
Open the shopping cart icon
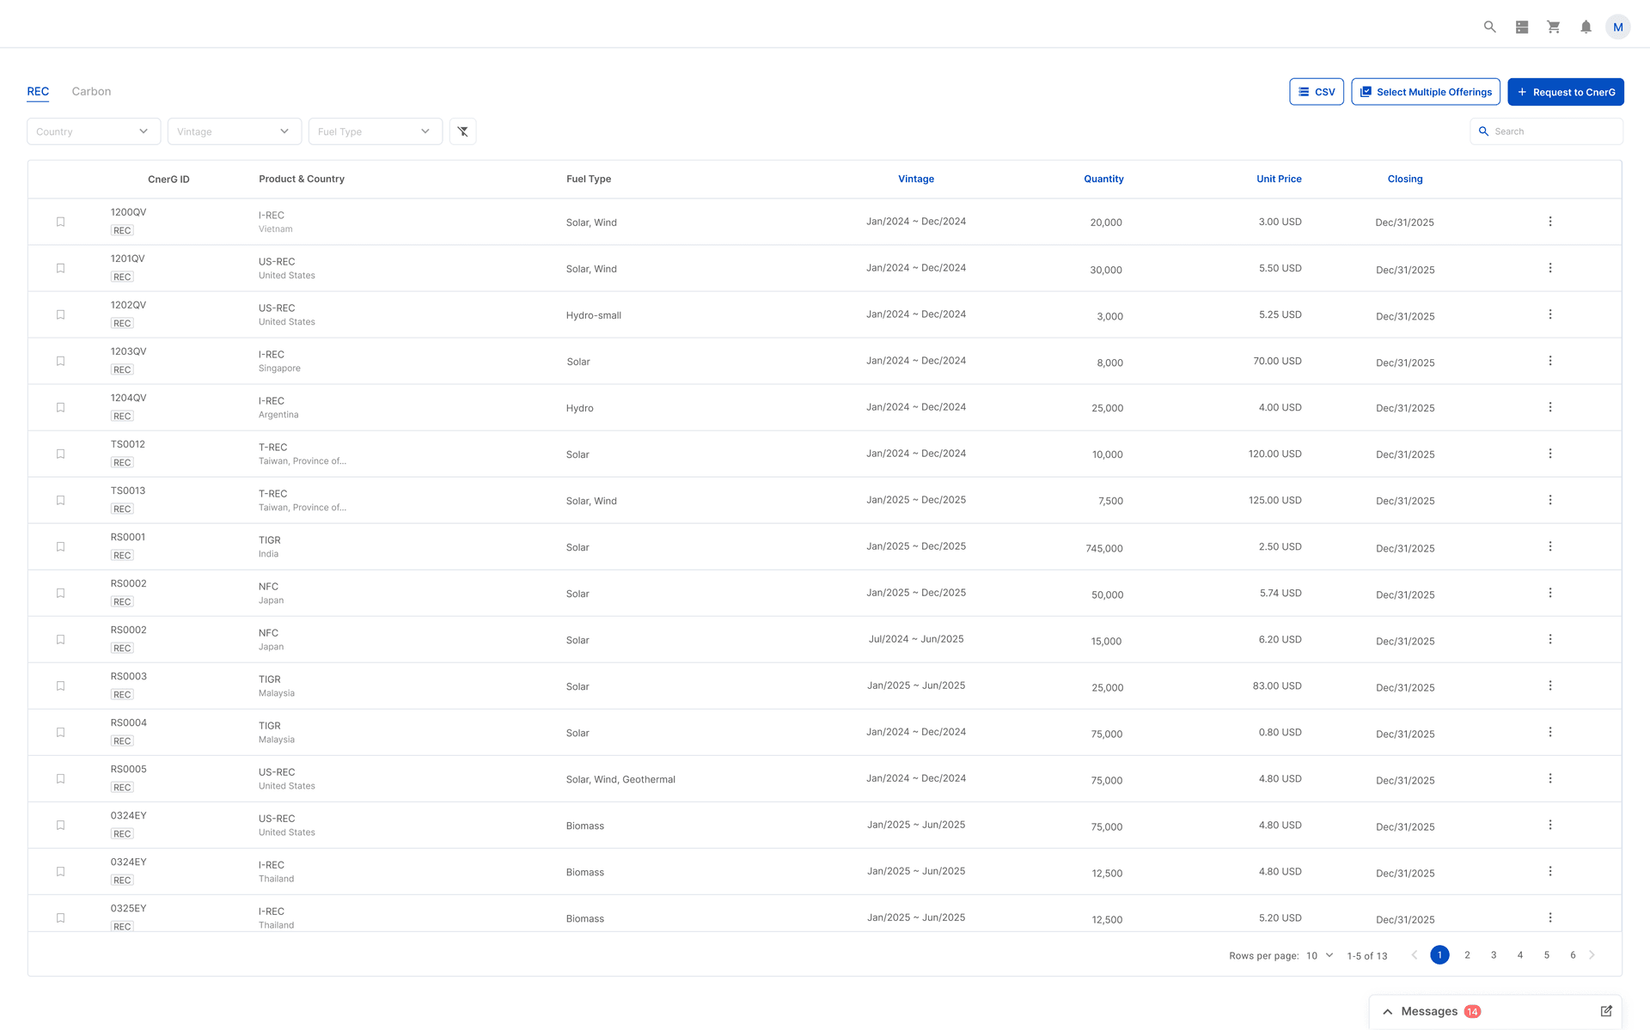tap(1554, 27)
